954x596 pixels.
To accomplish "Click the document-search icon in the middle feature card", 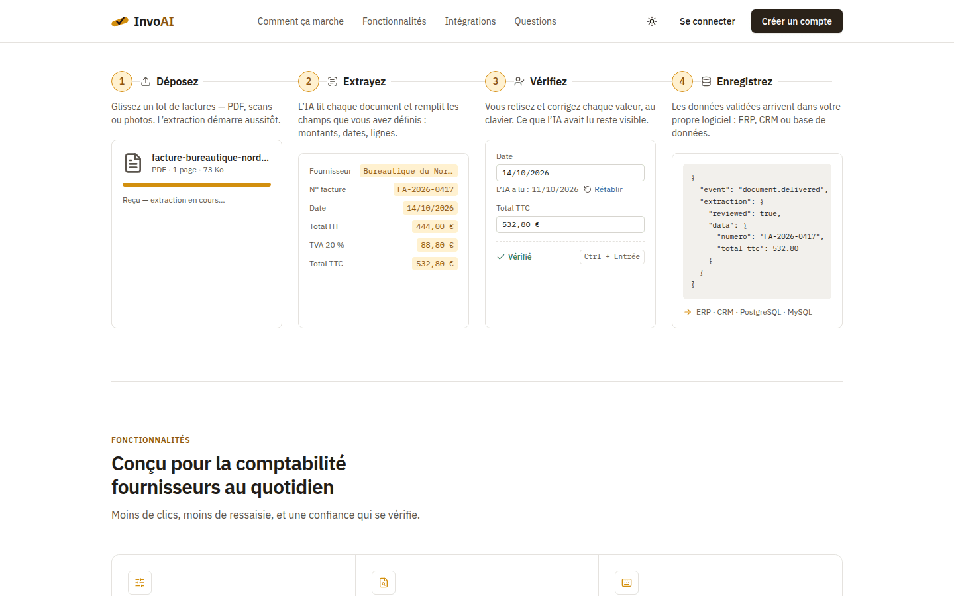I will [x=384, y=583].
